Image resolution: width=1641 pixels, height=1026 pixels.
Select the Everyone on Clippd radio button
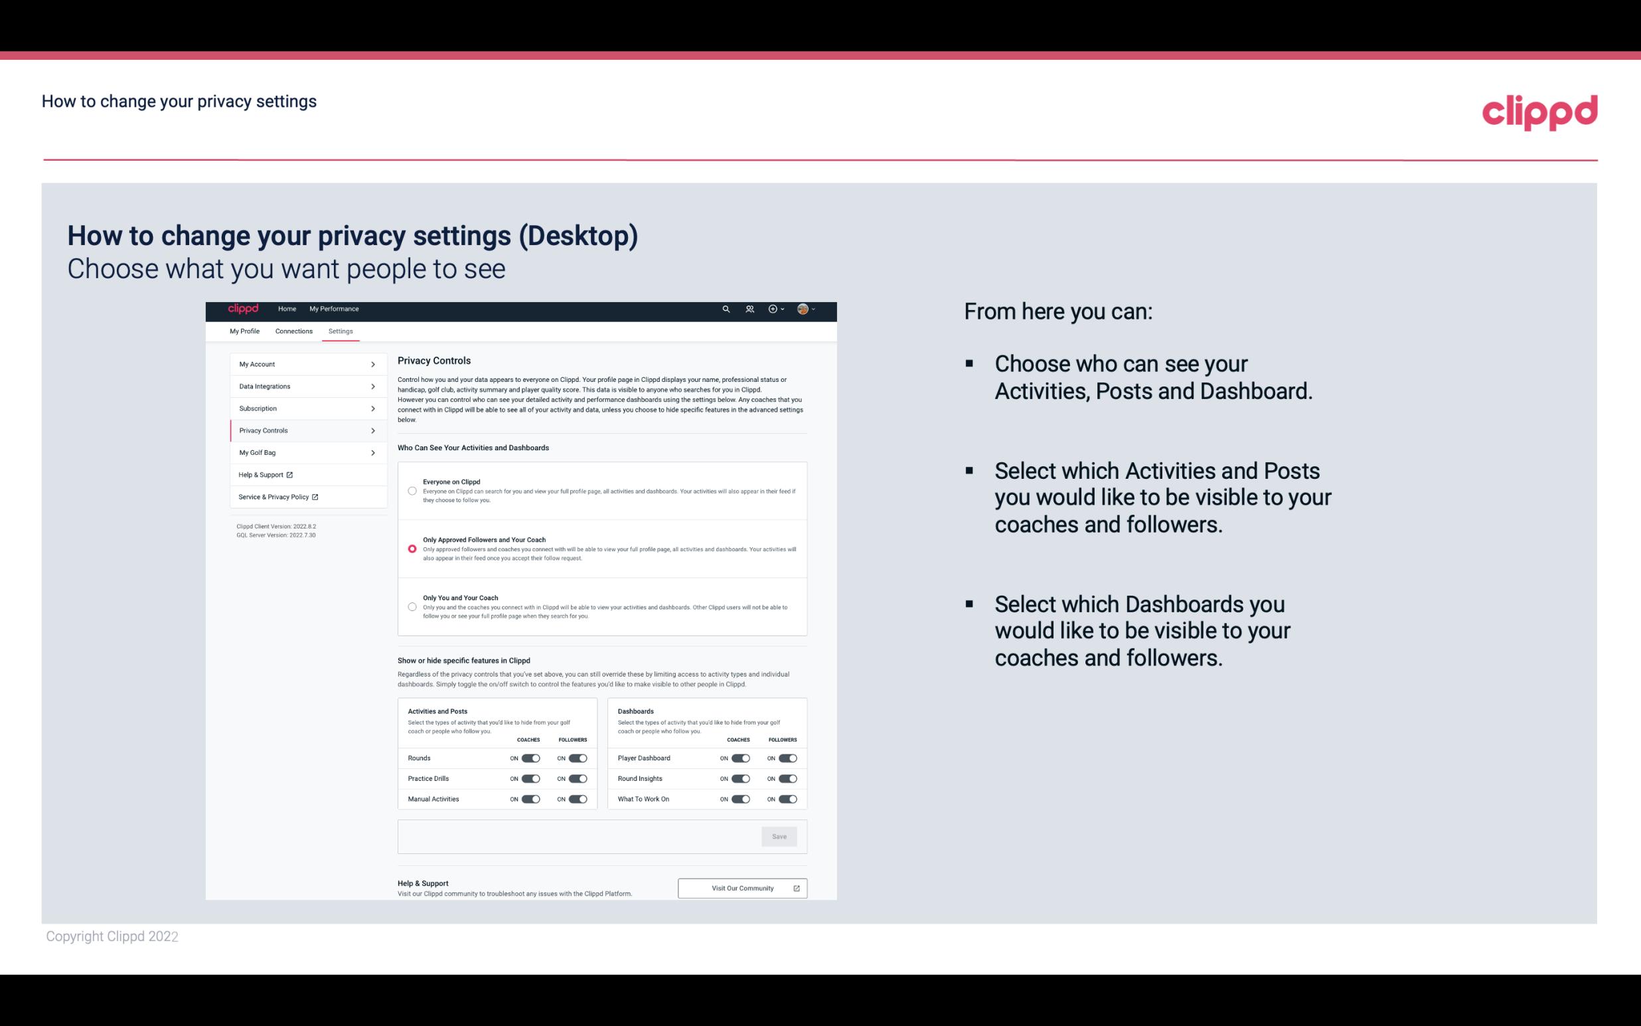pyautogui.click(x=411, y=491)
